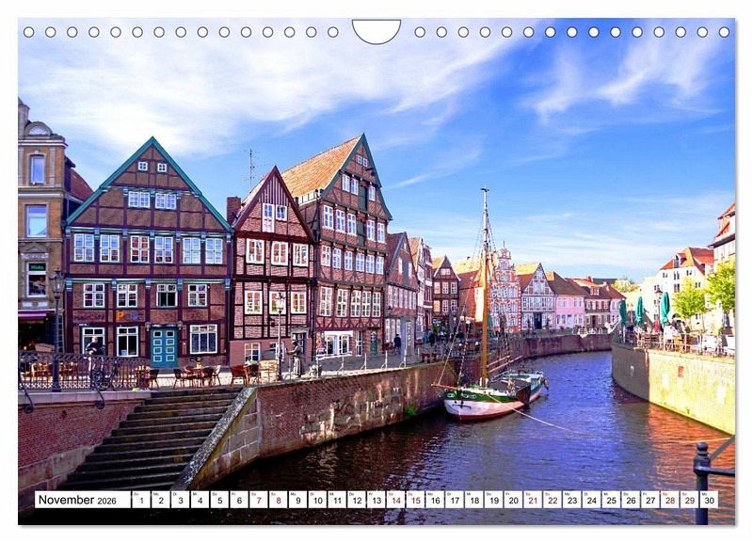Viewport: 753px width, 543px height.
Task: Click the turquoise door of the half-timbered house
Action: 164,346
